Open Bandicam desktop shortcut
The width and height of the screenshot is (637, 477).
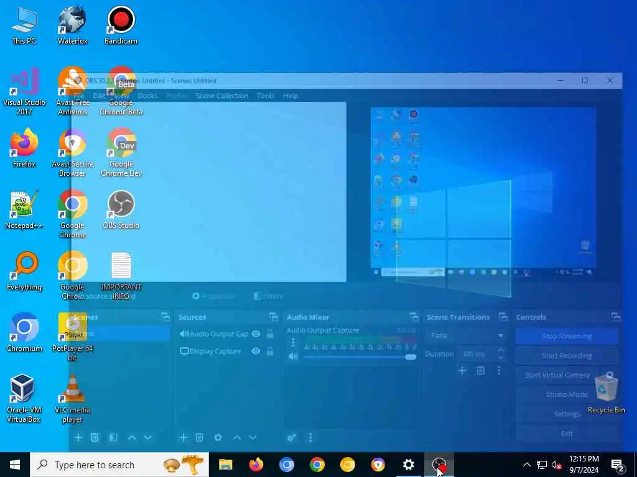[x=121, y=25]
